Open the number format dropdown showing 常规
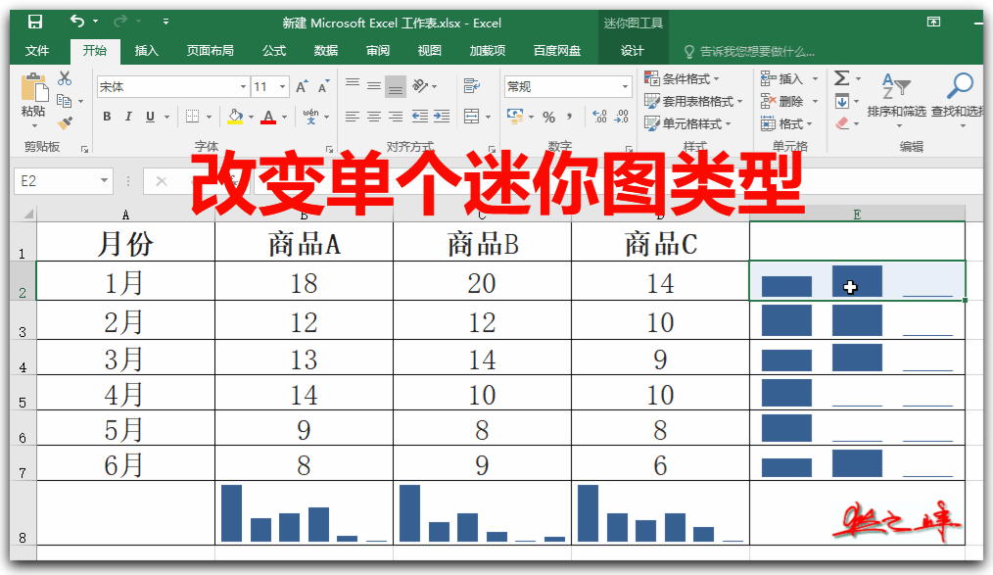Viewport: 993px width, 575px height. 625,87
